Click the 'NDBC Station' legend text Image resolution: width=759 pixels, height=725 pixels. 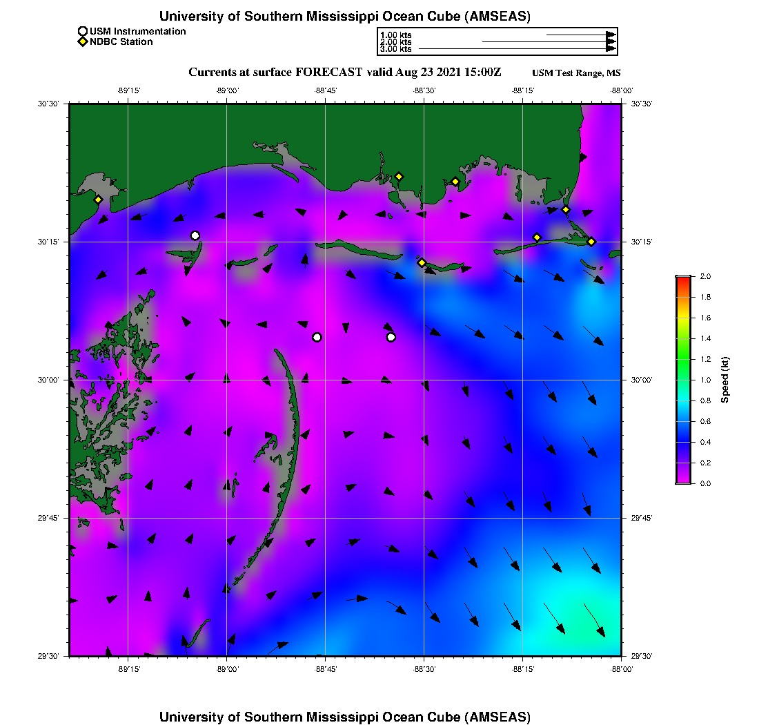click(x=121, y=42)
